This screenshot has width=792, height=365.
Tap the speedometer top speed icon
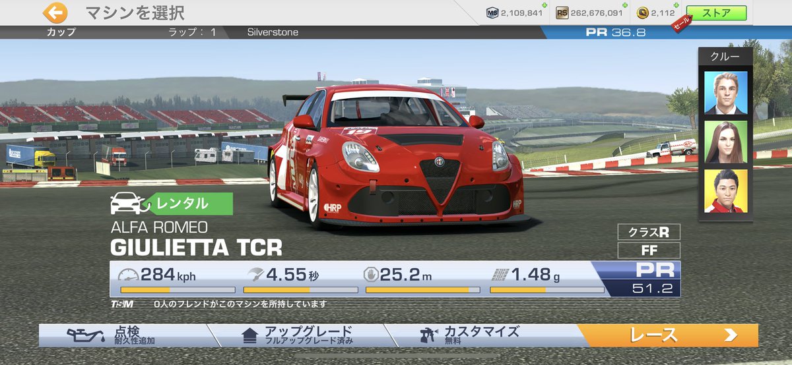tap(129, 275)
